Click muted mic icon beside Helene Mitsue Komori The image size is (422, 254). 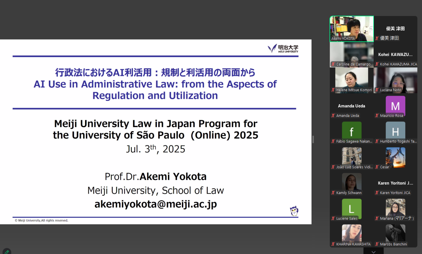click(333, 90)
